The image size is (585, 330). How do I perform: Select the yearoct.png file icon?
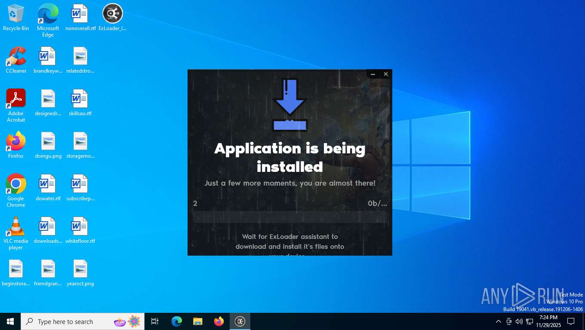pyautogui.click(x=80, y=273)
